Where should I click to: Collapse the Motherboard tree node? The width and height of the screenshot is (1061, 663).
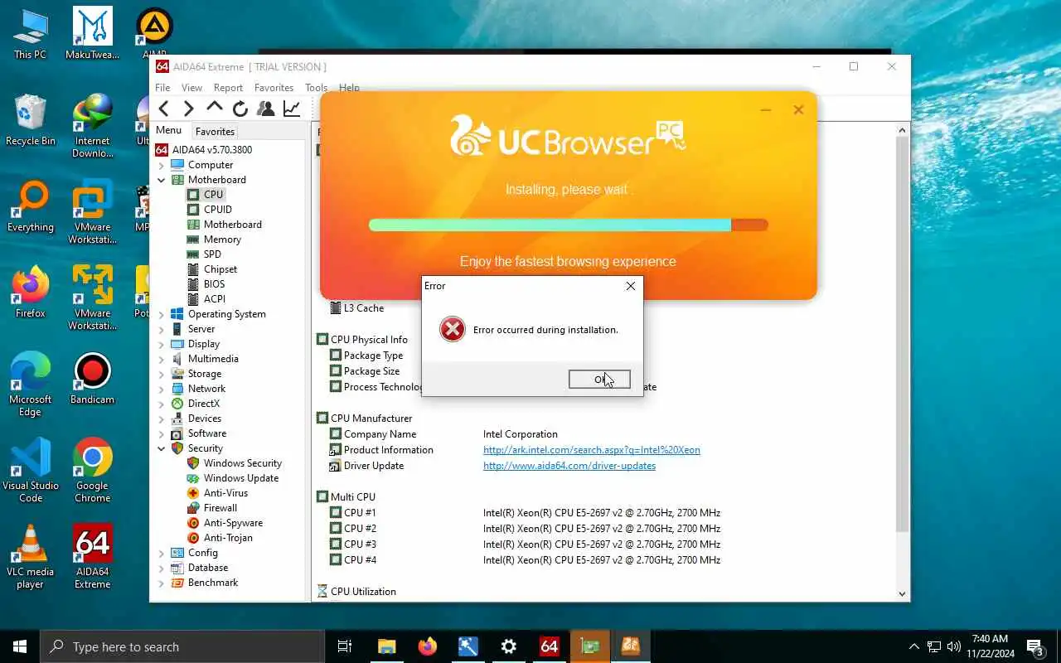click(162, 180)
